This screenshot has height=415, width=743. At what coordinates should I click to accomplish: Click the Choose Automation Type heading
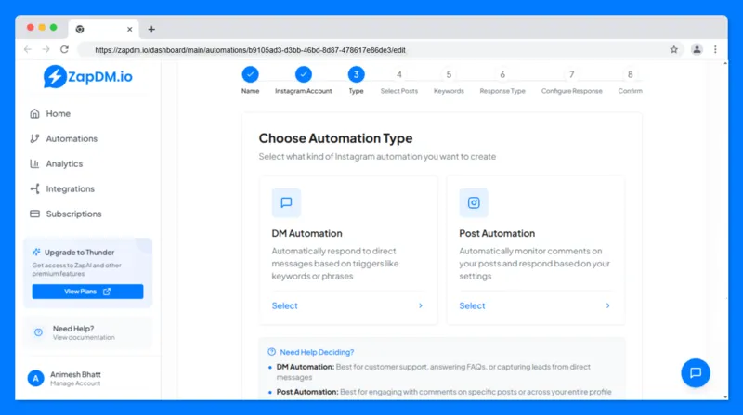coord(335,138)
